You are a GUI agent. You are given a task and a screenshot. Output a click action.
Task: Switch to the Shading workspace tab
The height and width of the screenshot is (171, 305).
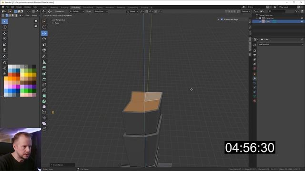[x=99, y=8]
